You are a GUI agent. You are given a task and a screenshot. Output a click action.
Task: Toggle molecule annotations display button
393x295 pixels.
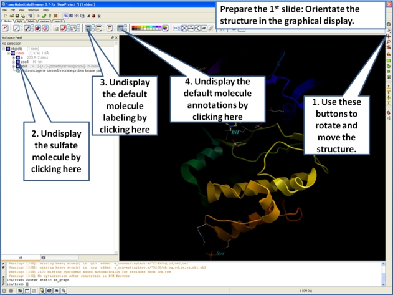coord(121,28)
